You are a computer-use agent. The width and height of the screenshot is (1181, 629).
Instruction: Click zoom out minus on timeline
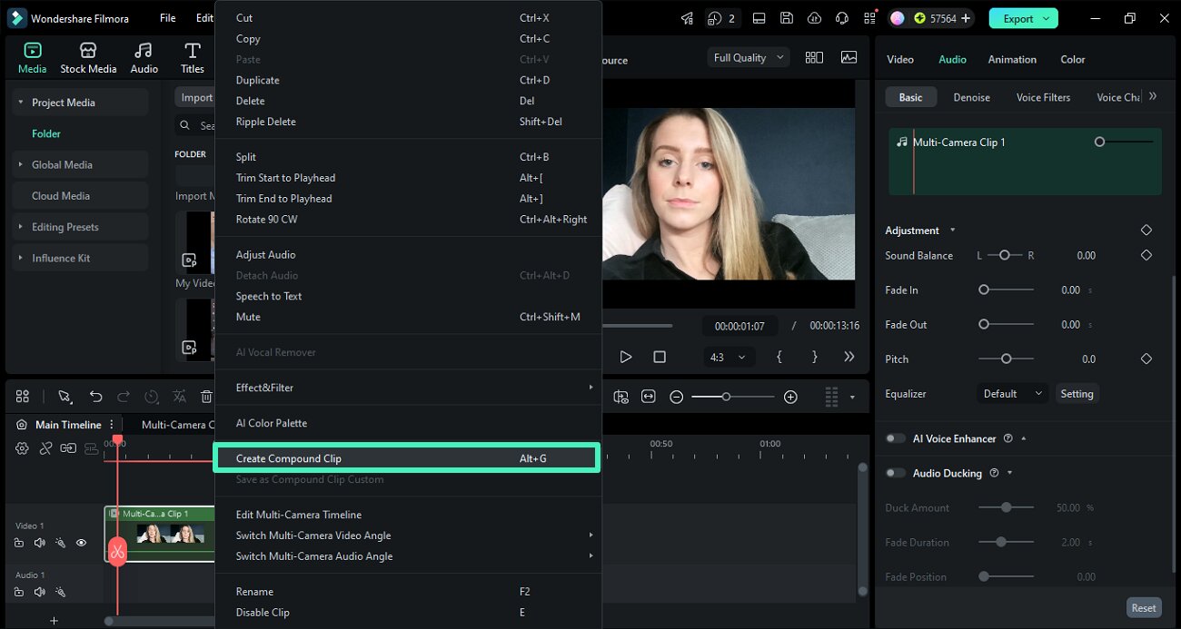677,397
